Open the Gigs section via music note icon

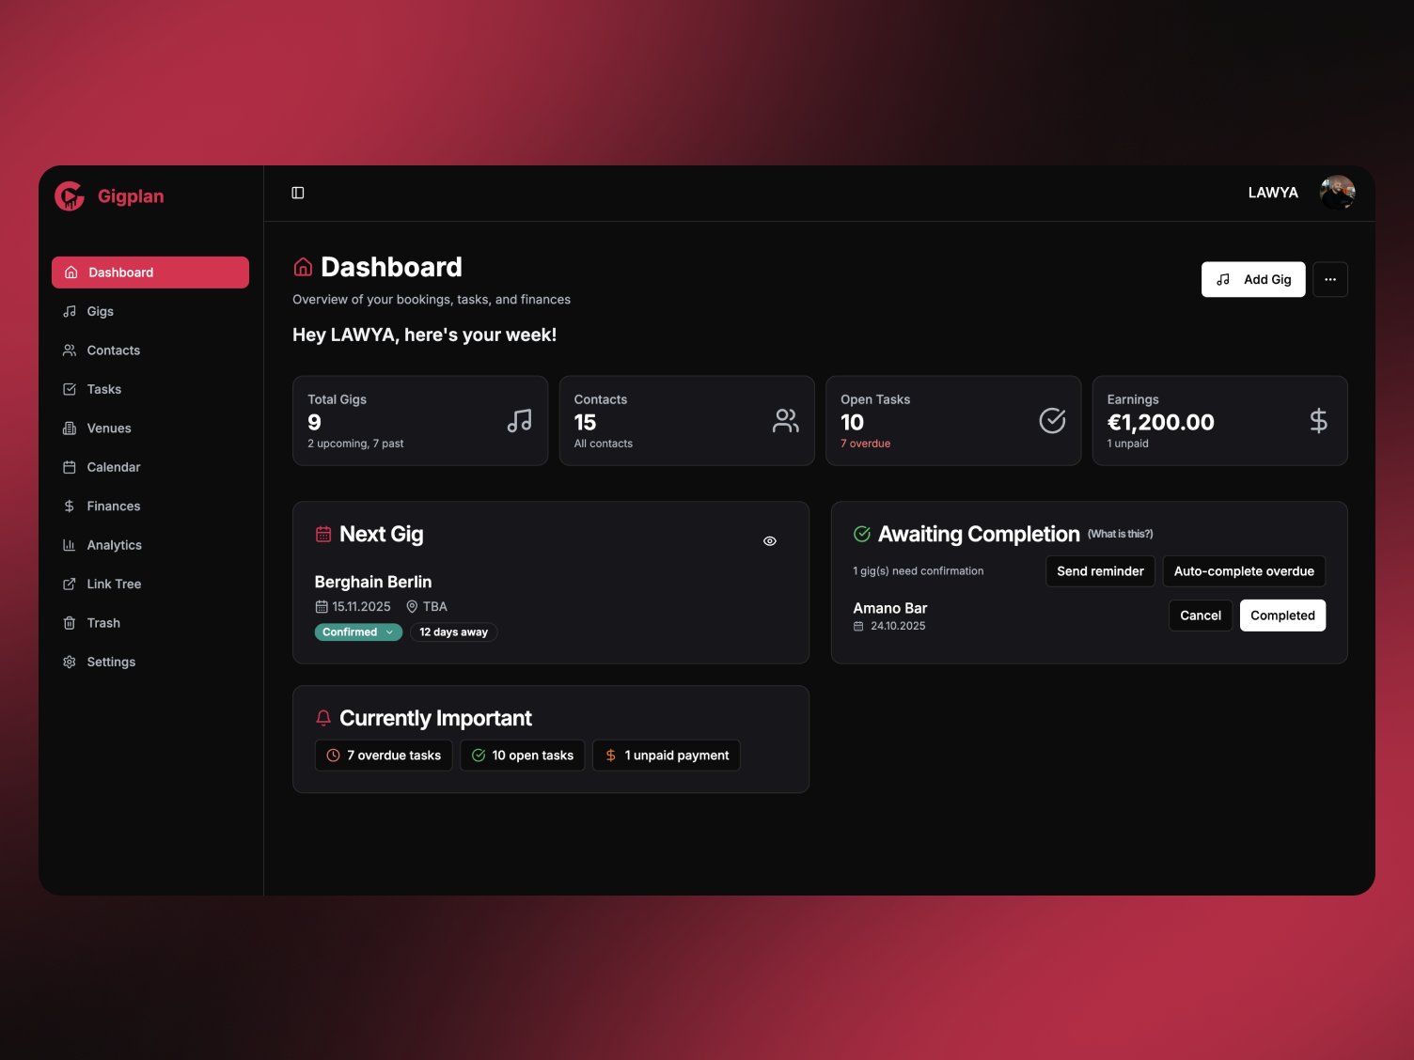pyautogui.click(x=70, y=311)
